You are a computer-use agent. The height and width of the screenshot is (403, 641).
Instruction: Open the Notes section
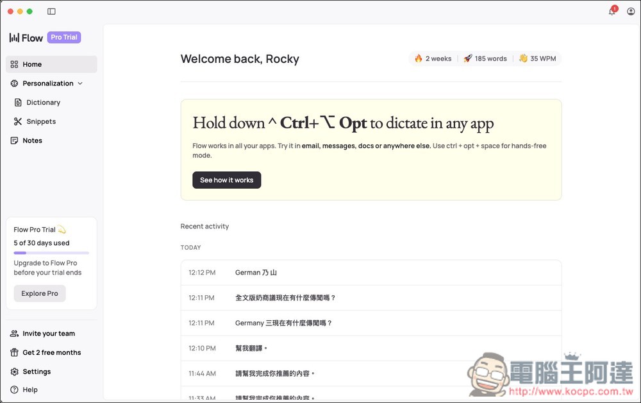[32, 141]
